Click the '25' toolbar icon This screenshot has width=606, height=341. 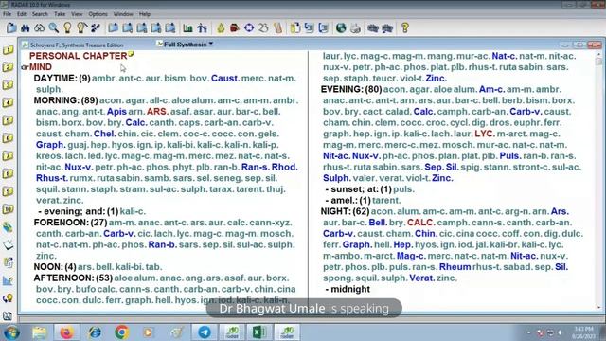263,27
